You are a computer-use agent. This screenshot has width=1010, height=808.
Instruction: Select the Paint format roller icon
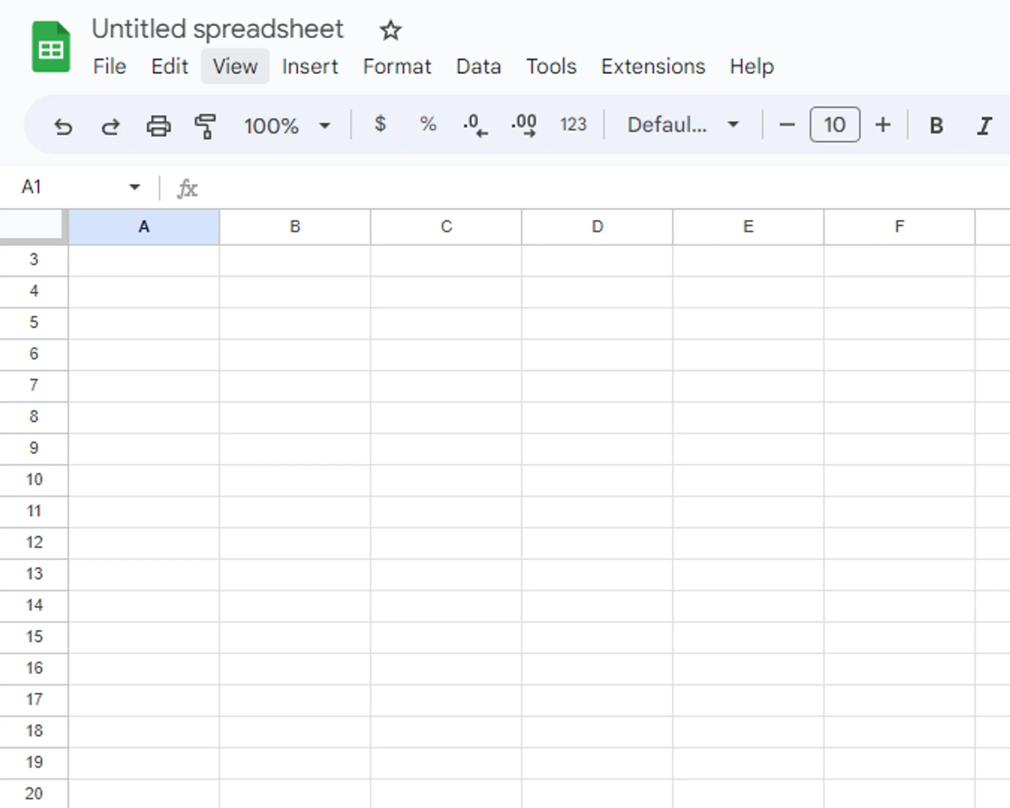click(x=205, y=126)
